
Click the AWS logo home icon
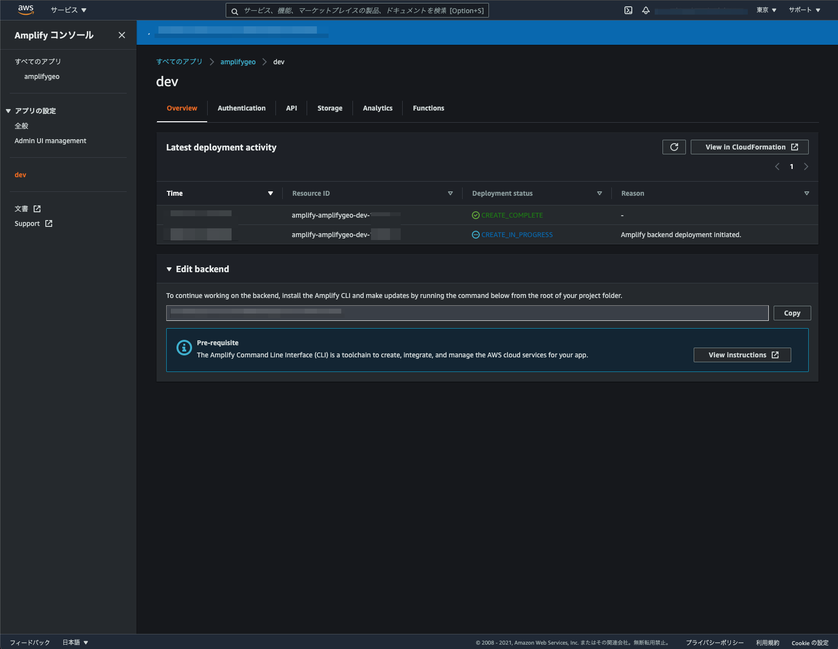(26, 10)
